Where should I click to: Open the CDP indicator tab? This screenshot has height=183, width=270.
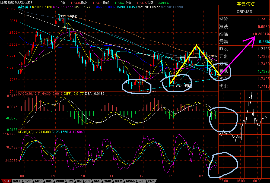point(142,181)
